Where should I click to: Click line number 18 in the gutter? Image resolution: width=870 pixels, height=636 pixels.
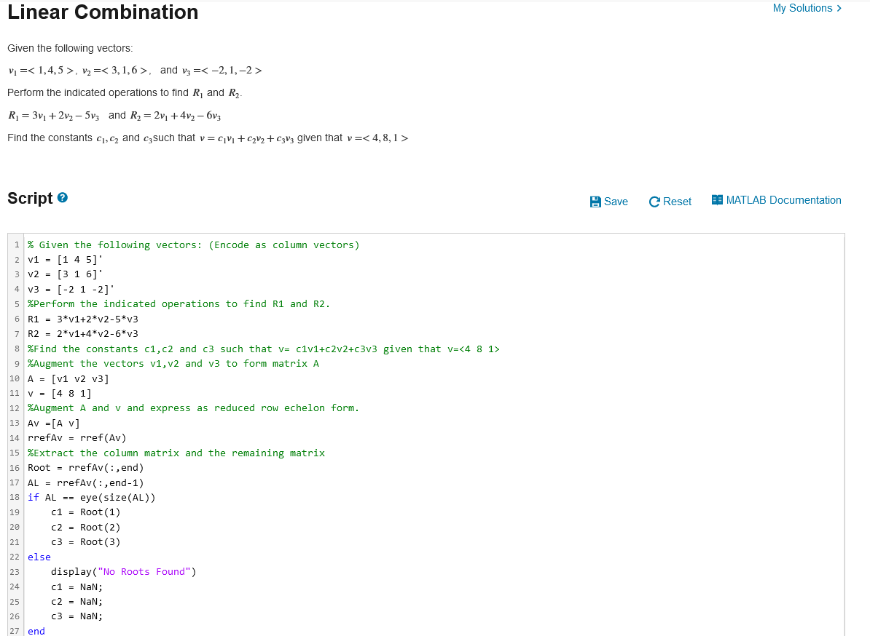click(13, 497)
